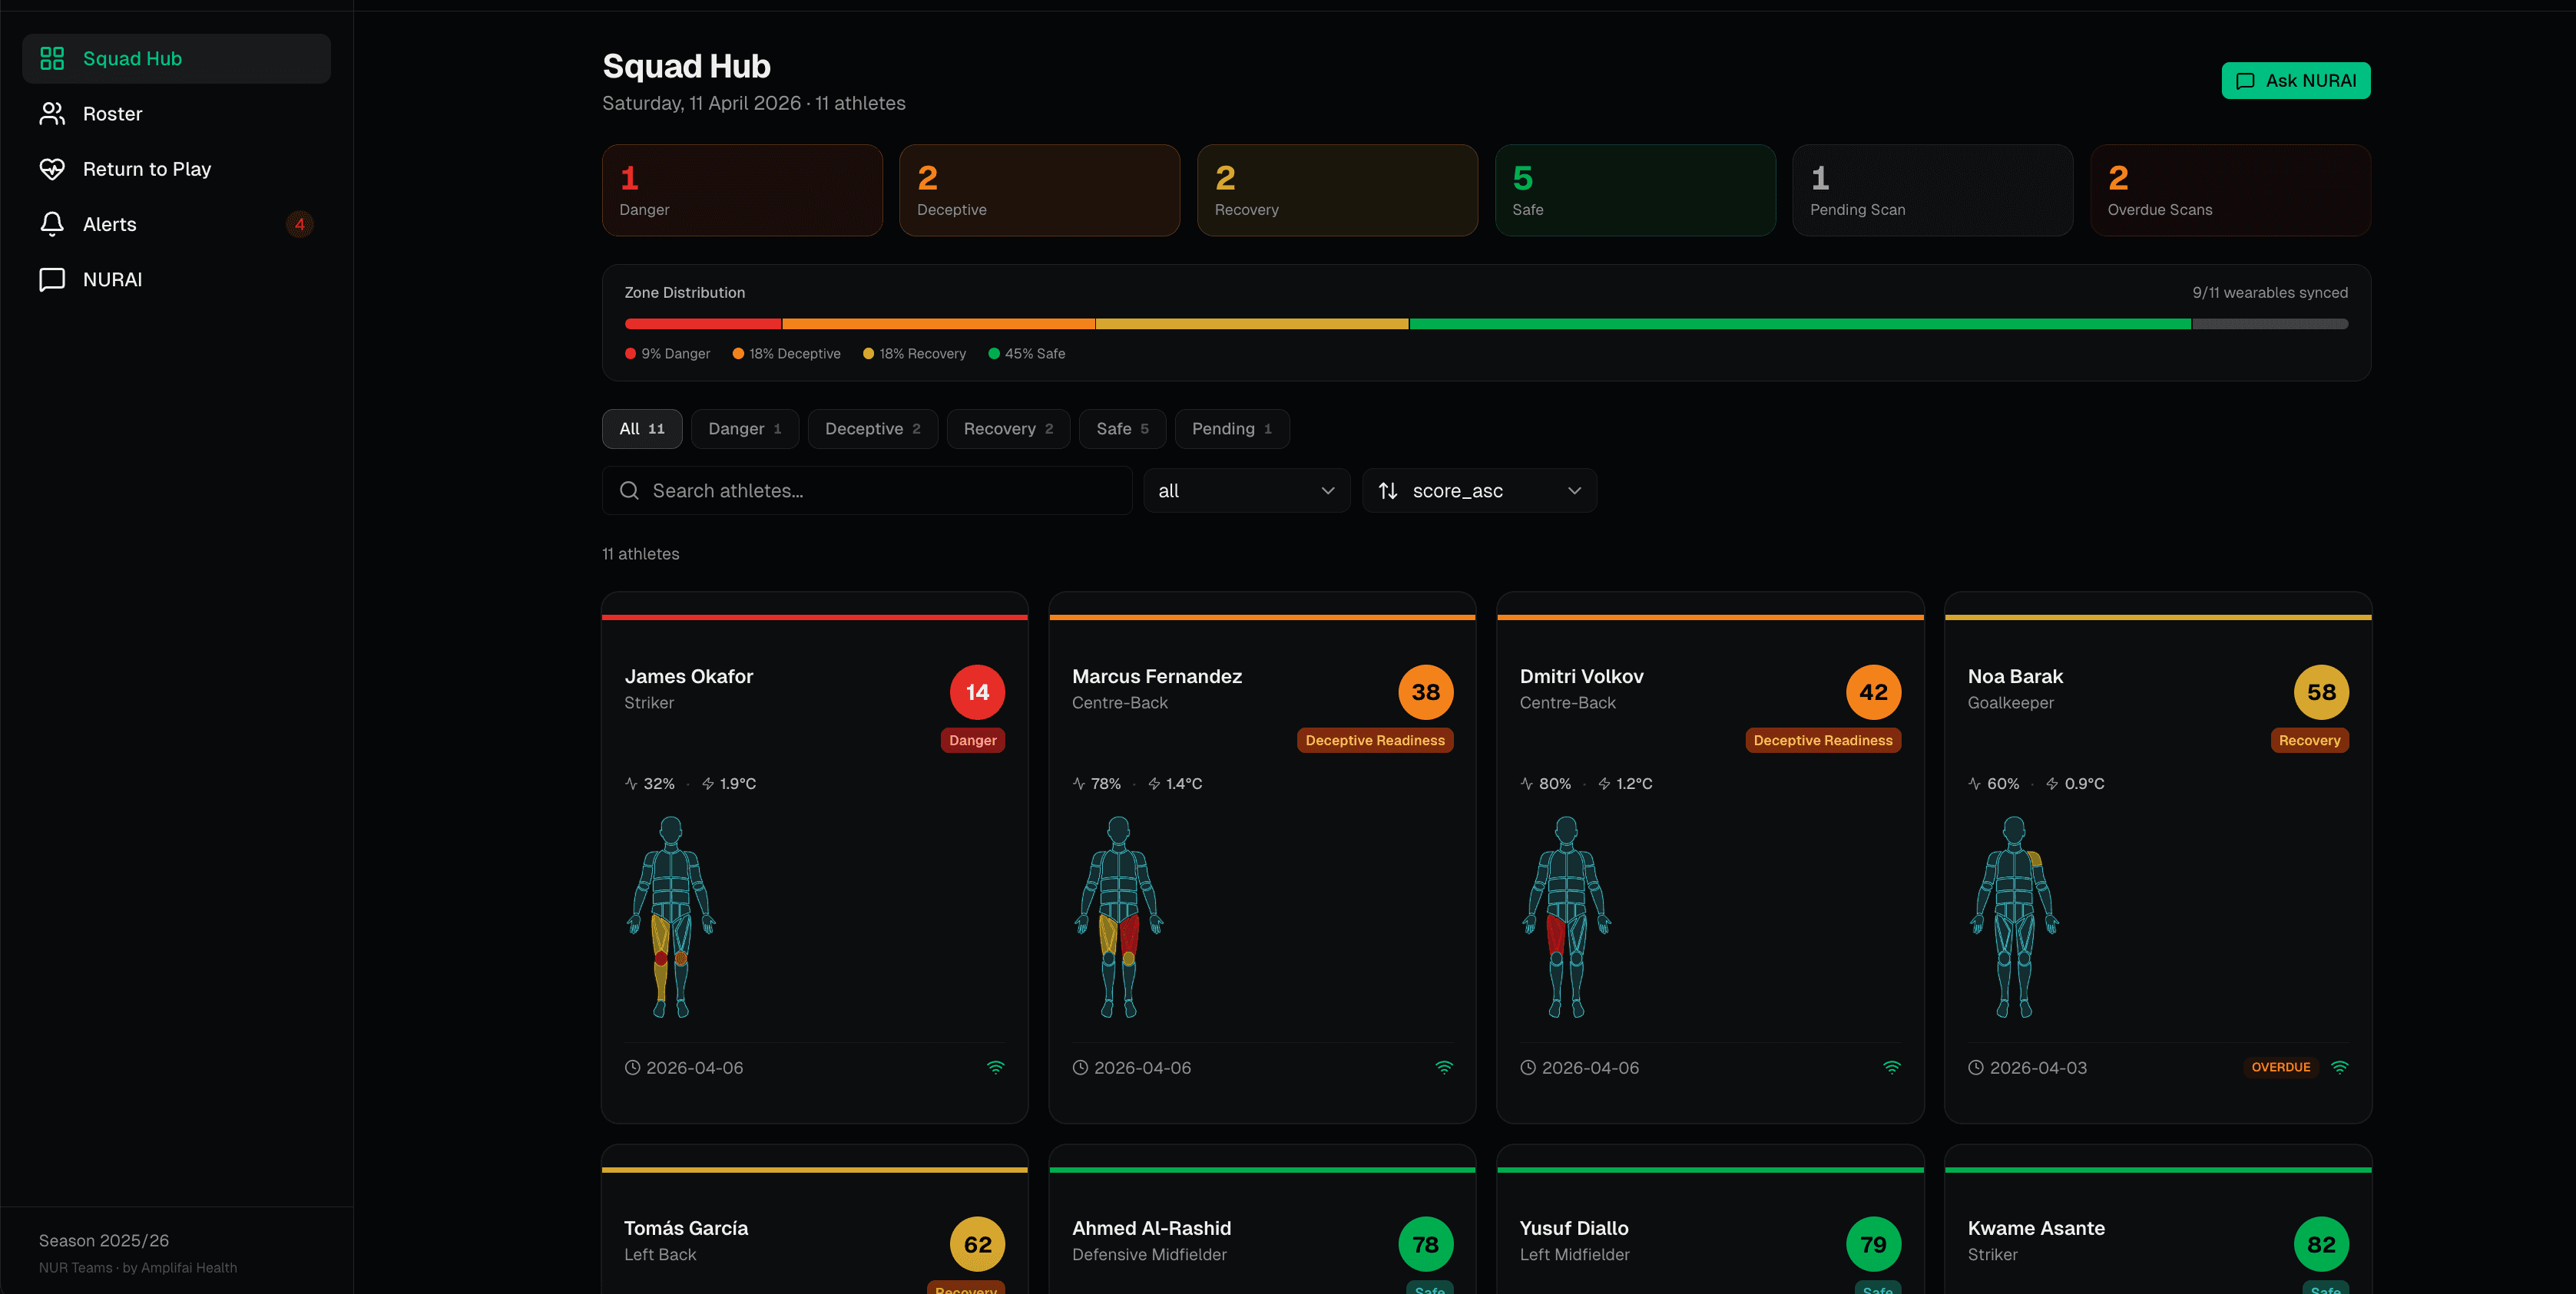Select the Roster sidebar icon
This screenshot has width=2576, height=1294.
tap(53, 113)
